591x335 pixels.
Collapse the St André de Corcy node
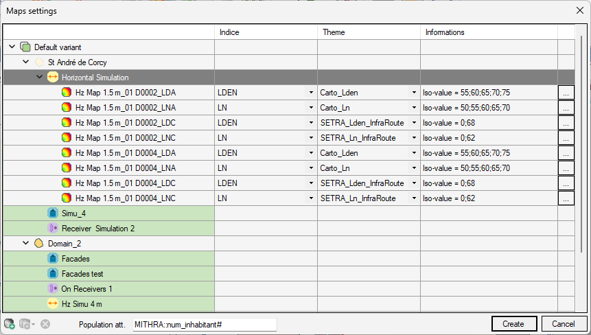[x=25, y=62]
